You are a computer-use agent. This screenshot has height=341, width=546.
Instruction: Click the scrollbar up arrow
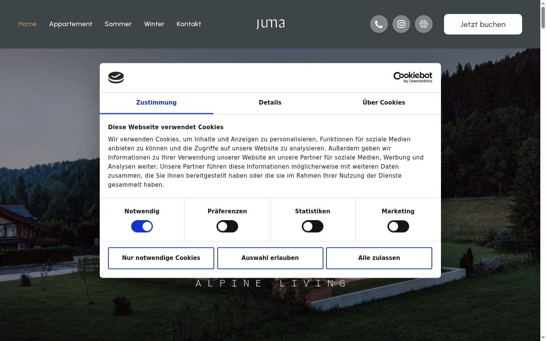543,3
